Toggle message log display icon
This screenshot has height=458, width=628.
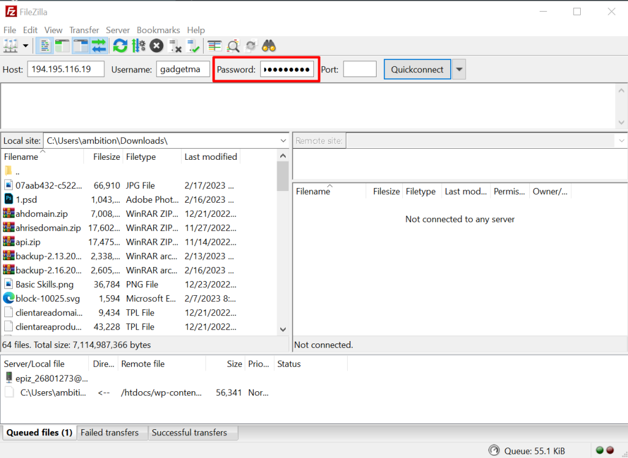click(x=44, y=46)
